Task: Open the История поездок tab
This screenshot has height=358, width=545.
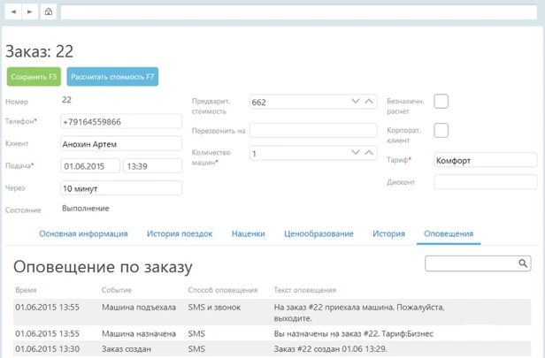Action: point(180,234)
